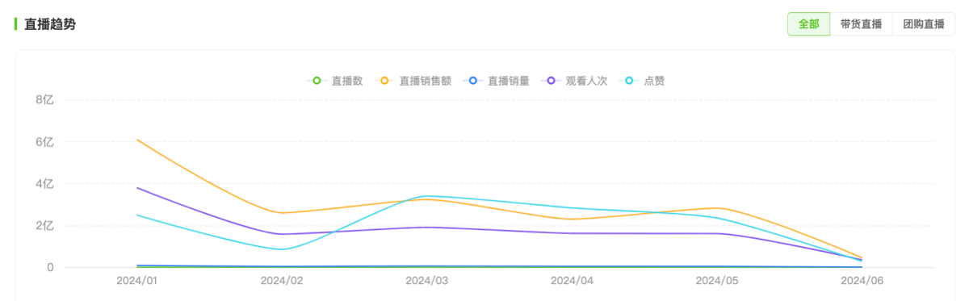Toggle the purple 观看人次 legend marker
969x301 pixels.
(552, 81)
